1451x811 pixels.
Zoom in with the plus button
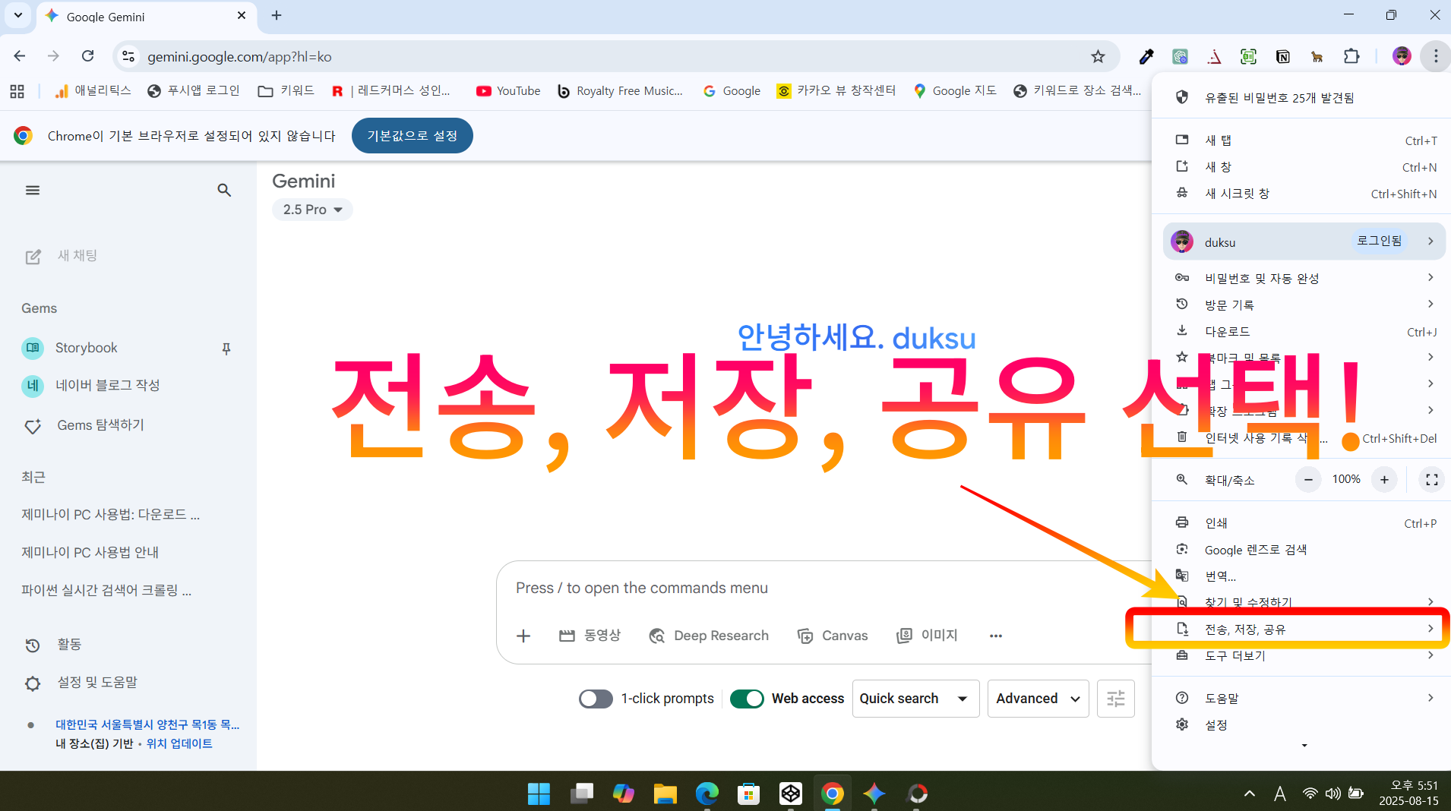click(1384, 480)
